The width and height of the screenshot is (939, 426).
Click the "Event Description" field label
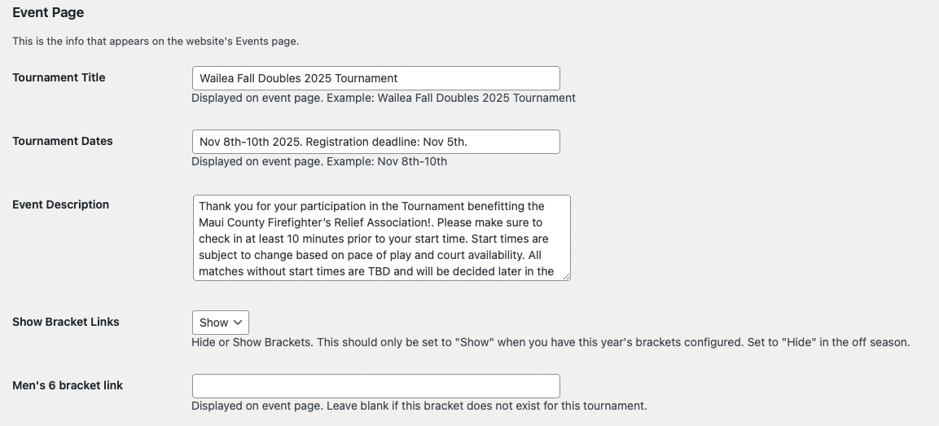(x=60, y=204)
